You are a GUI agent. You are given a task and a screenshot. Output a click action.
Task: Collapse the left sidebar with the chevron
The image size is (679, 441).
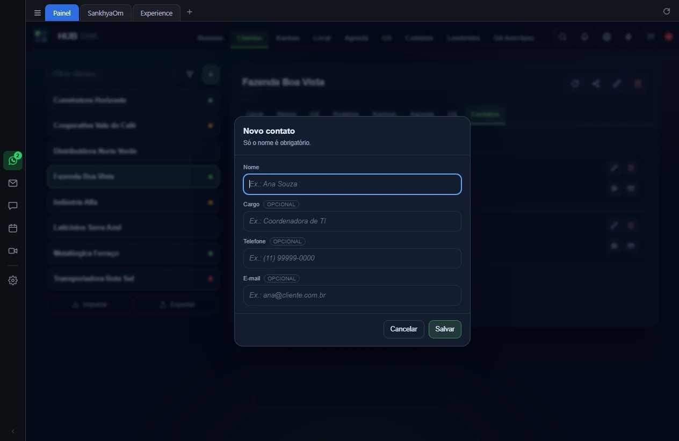click(x=13, y=431)
